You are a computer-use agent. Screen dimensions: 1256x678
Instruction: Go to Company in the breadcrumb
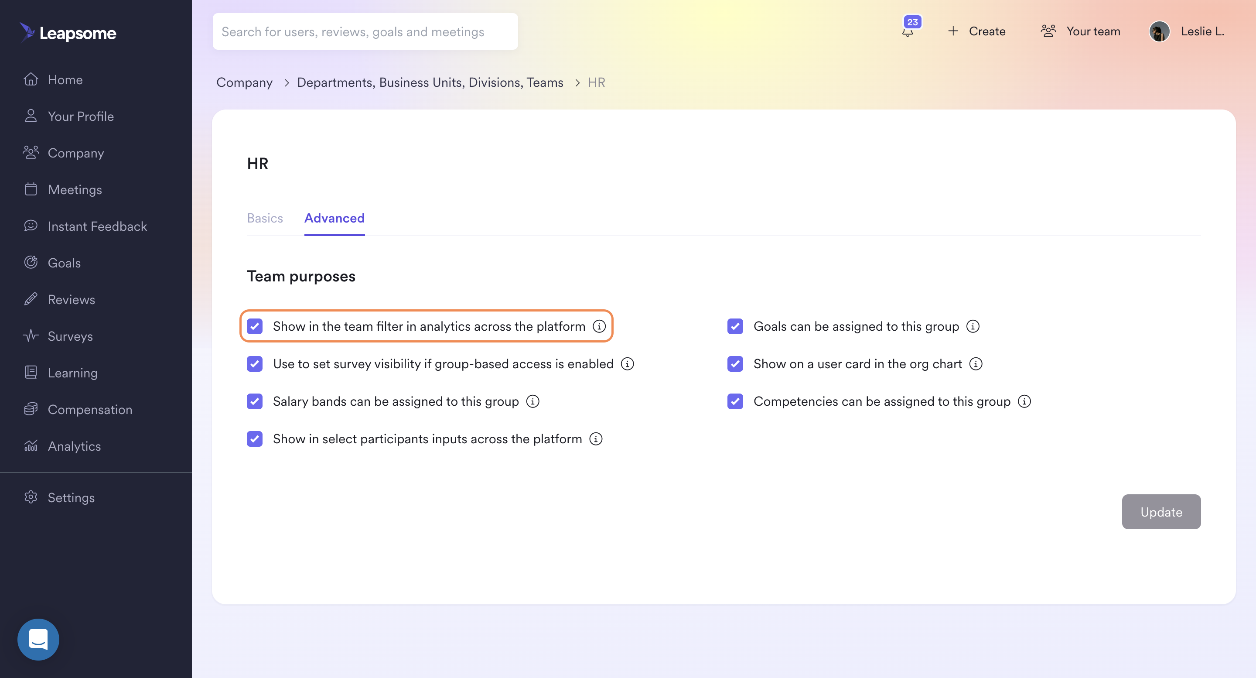tap(244, 82)
